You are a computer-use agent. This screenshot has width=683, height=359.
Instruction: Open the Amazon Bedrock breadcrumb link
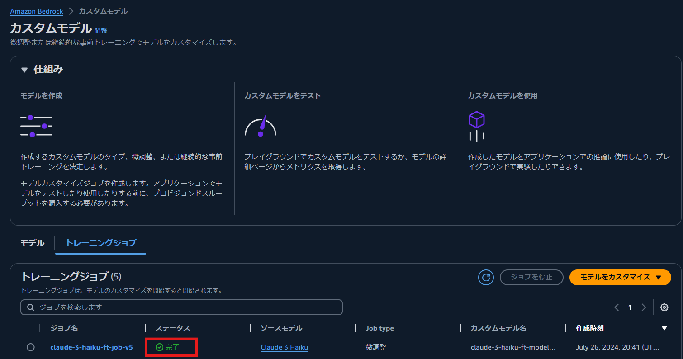pyautogui.click(x=36, y=11)
